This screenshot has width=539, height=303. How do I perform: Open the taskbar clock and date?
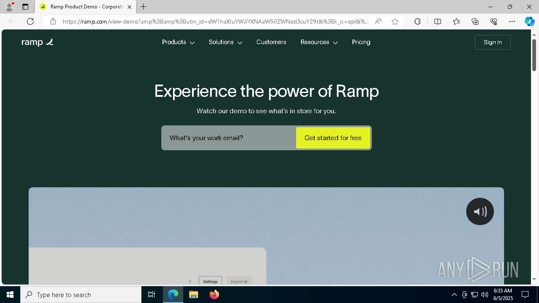(x=503, y=295)
